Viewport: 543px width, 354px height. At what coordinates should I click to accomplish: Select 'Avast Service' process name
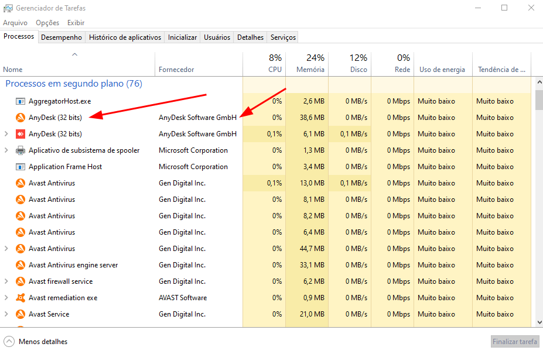(49, 314)
